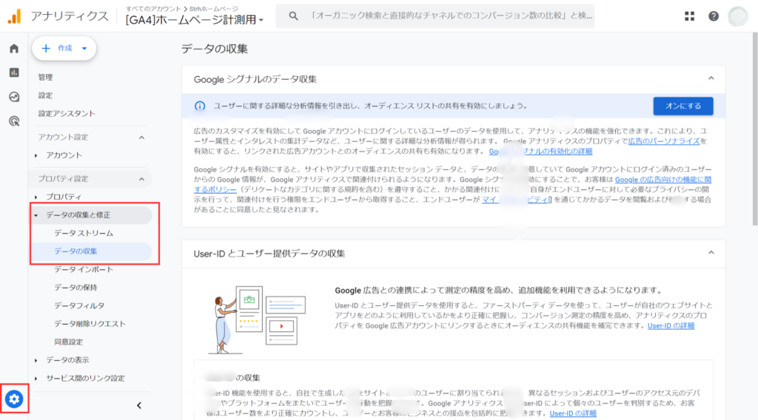Open 同意設定
Screen dimensions: 758x420
69,342
